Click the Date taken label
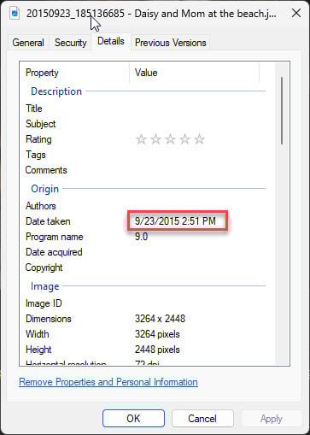310x435 pixels. tap(48, 221)
